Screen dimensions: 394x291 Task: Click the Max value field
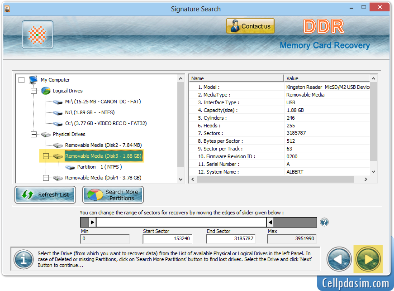pos(292,238)
